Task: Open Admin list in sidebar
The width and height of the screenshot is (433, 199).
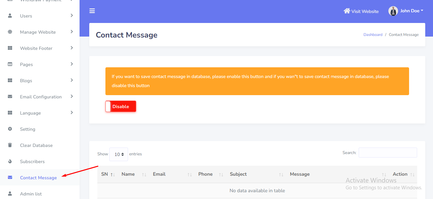Action: click(x=31, y=194)
